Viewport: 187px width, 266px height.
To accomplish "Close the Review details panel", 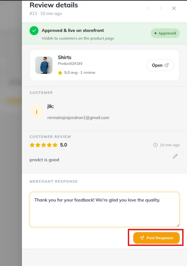I will (174, 8).
